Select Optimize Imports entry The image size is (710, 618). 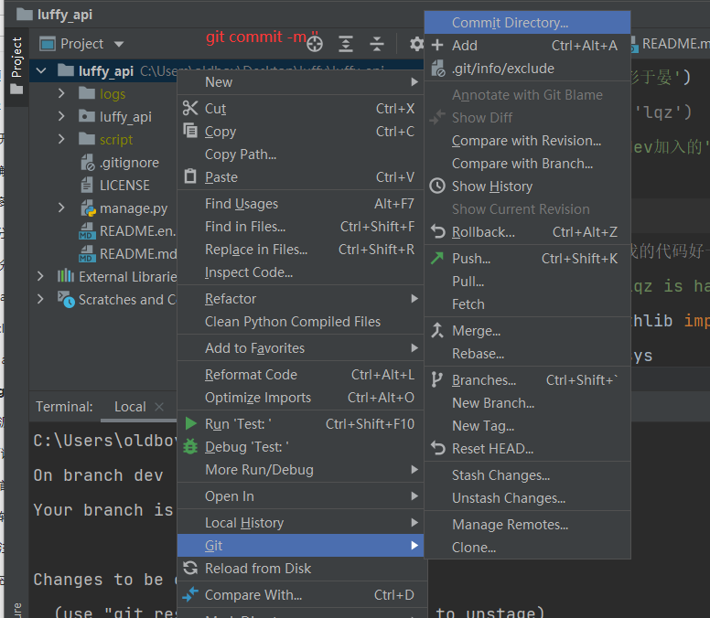coord(301,398)
